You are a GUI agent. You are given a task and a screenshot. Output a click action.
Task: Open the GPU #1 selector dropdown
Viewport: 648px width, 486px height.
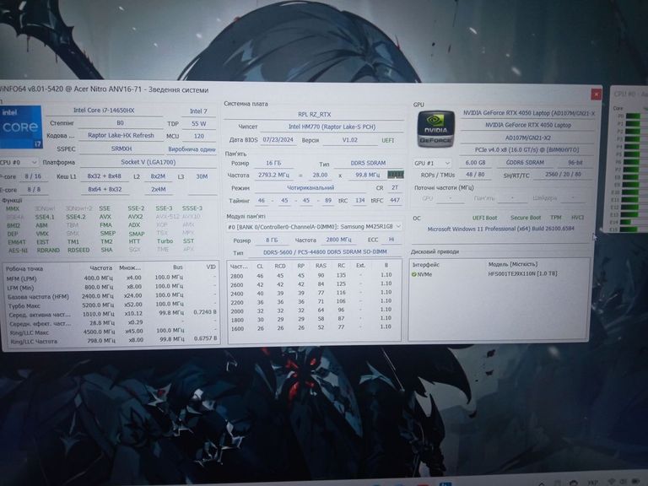coord(432,163)
